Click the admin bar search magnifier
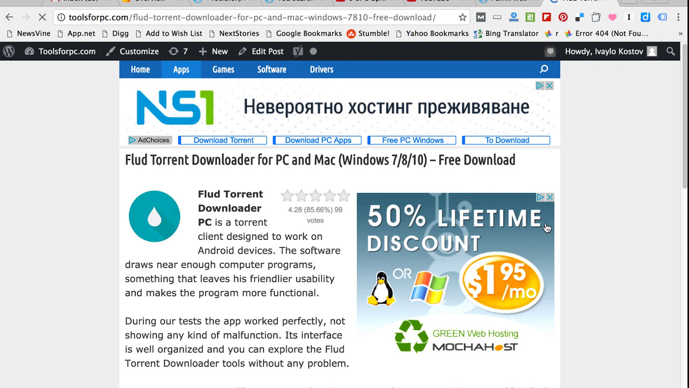Screen dimensions: 689x388 coord(671,51)
